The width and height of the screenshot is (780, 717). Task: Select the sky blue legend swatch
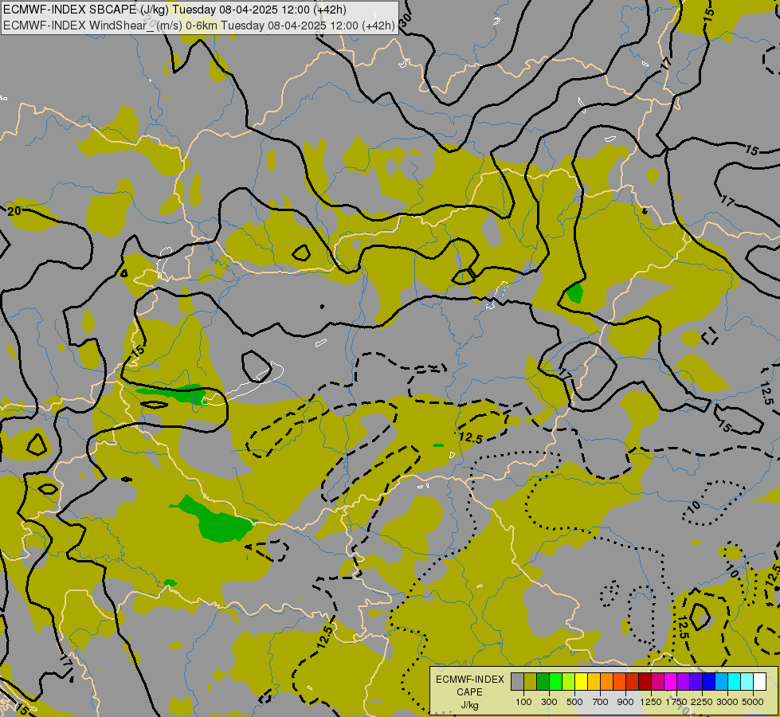(722, 681)
